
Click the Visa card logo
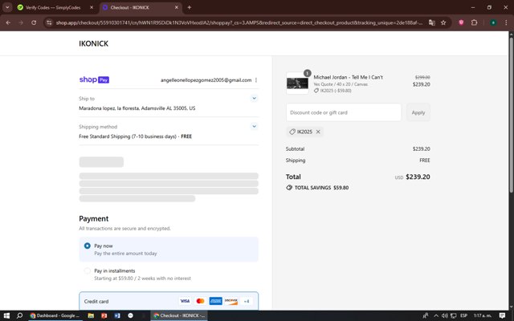pos(185,301)
